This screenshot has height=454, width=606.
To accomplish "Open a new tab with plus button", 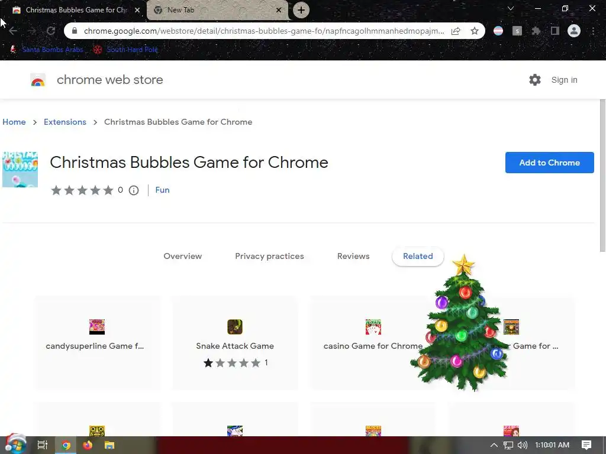I will pyautogui.click(x=301, y=10).
